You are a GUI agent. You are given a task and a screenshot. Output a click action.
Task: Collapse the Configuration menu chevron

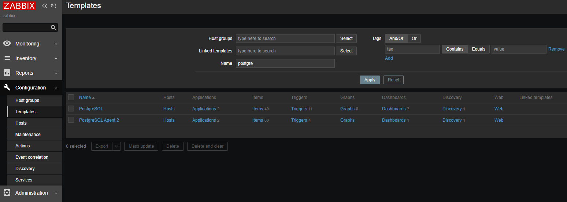coord(56,88)
